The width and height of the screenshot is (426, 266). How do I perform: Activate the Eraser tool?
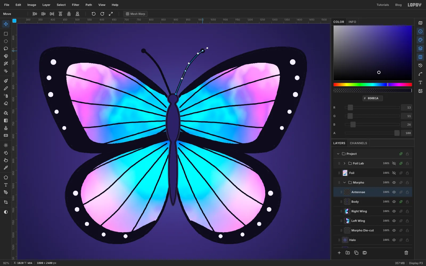(6, 103)
